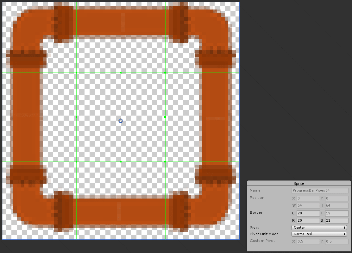Click the Border T input field
The height and width of the screenshot is (253, 352).
[336, 214]
